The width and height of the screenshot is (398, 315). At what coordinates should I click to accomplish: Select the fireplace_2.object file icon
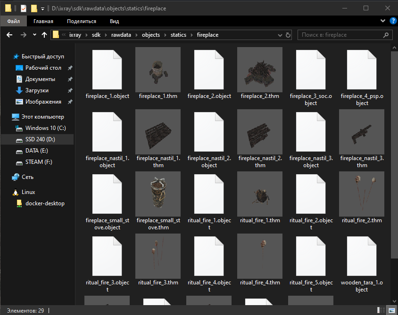tap(209, 70)
